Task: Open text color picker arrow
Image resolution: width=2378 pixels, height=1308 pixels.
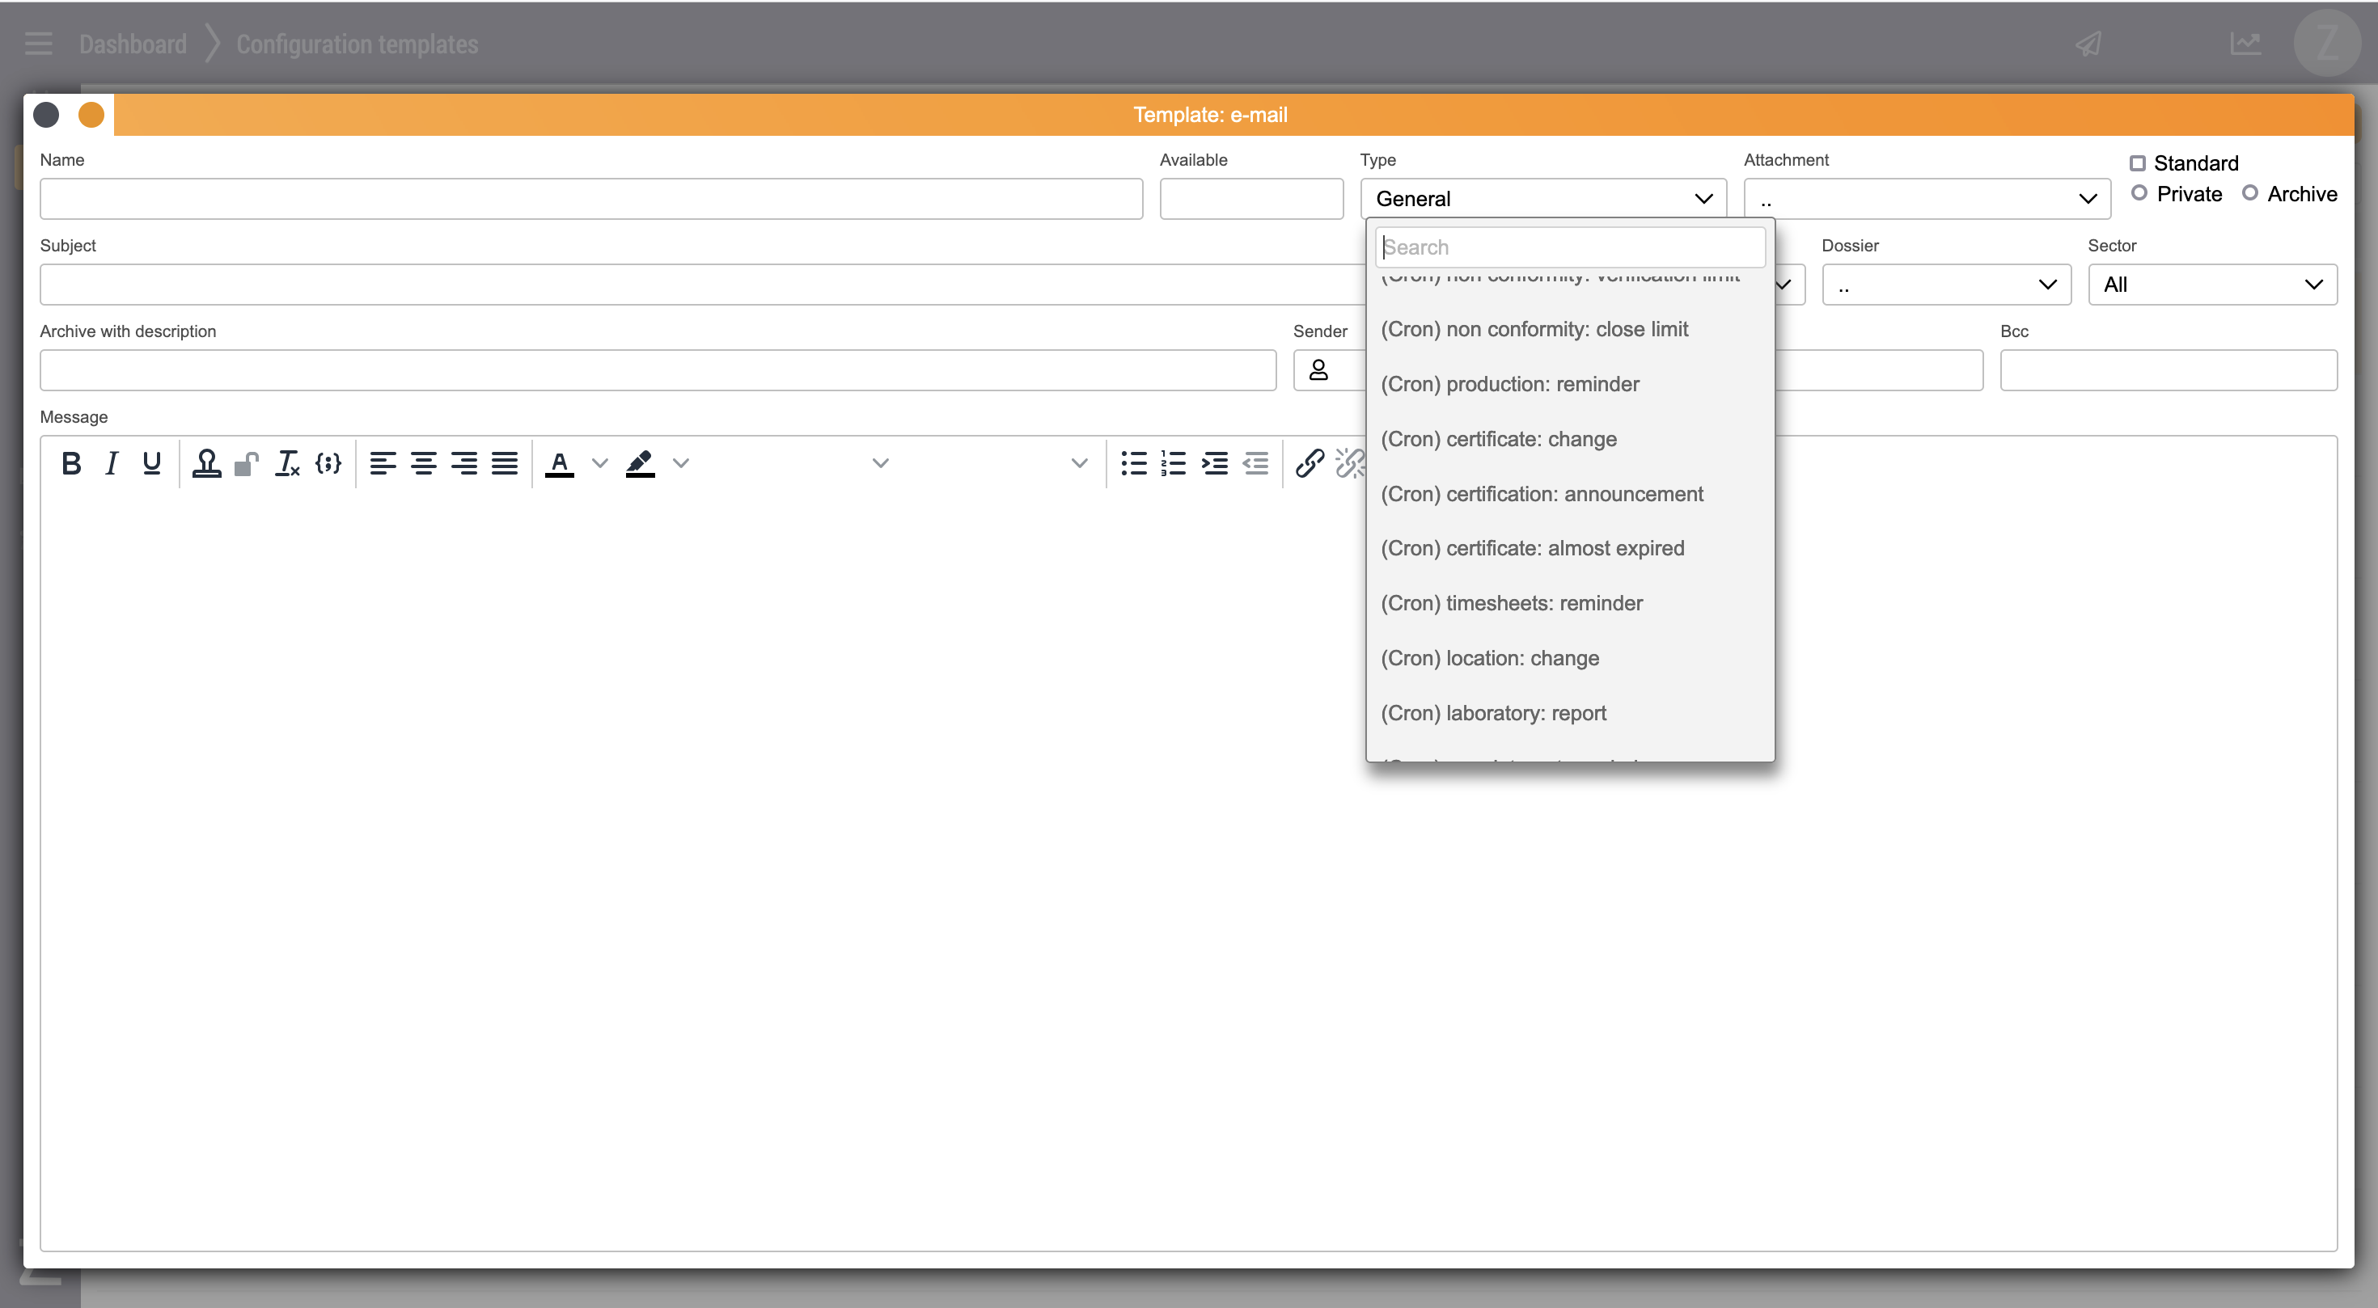Action: pyautogui.click(x=600, y=463)
